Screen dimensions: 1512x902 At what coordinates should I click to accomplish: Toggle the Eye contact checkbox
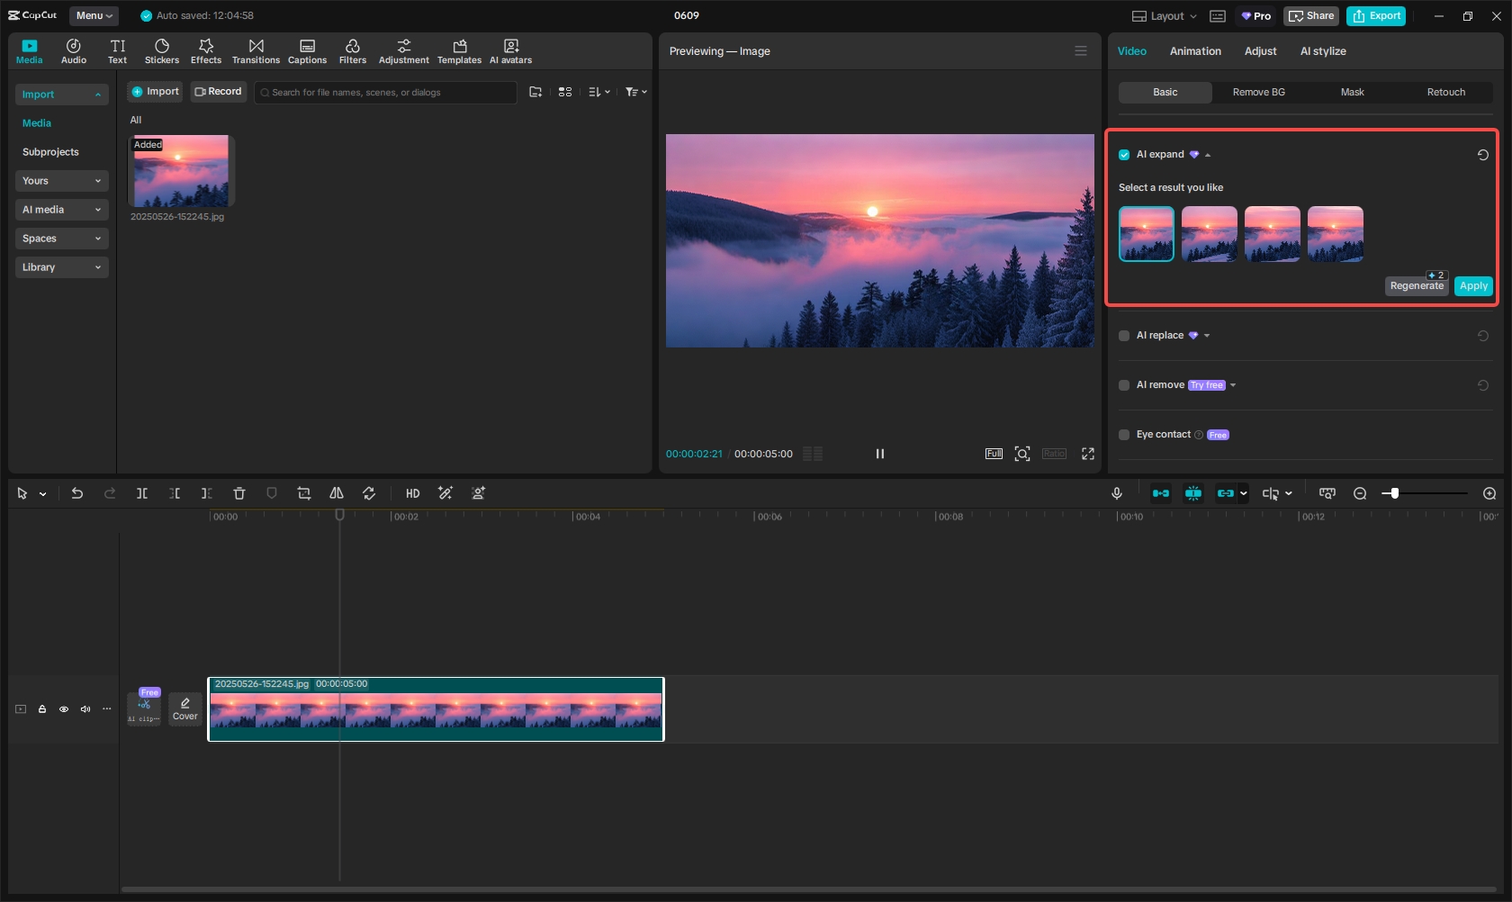click(x=1124, y=435)
